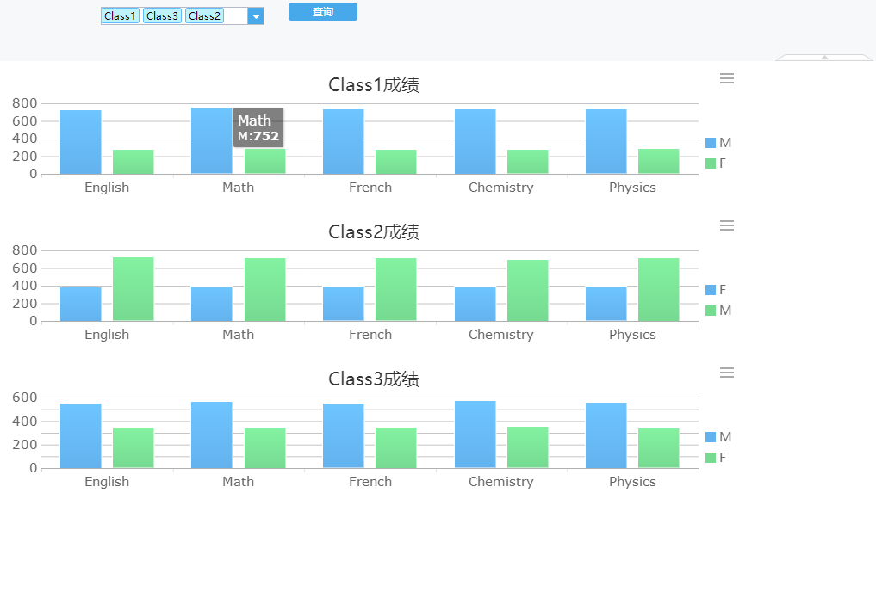Click the green F French bar in Class3 chart

tap(396, 448)
